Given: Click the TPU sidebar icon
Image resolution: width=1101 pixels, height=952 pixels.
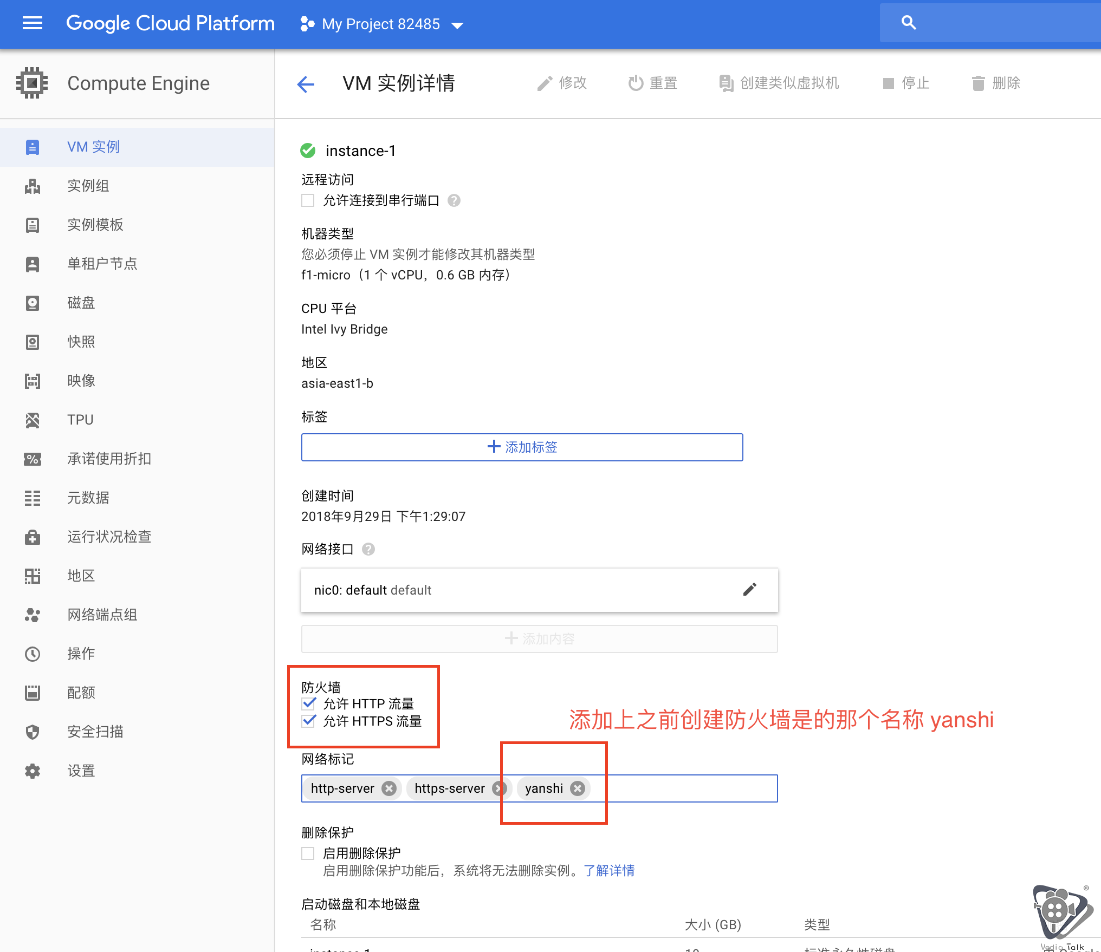Looking at the screenshot, I should pos(33,419).
